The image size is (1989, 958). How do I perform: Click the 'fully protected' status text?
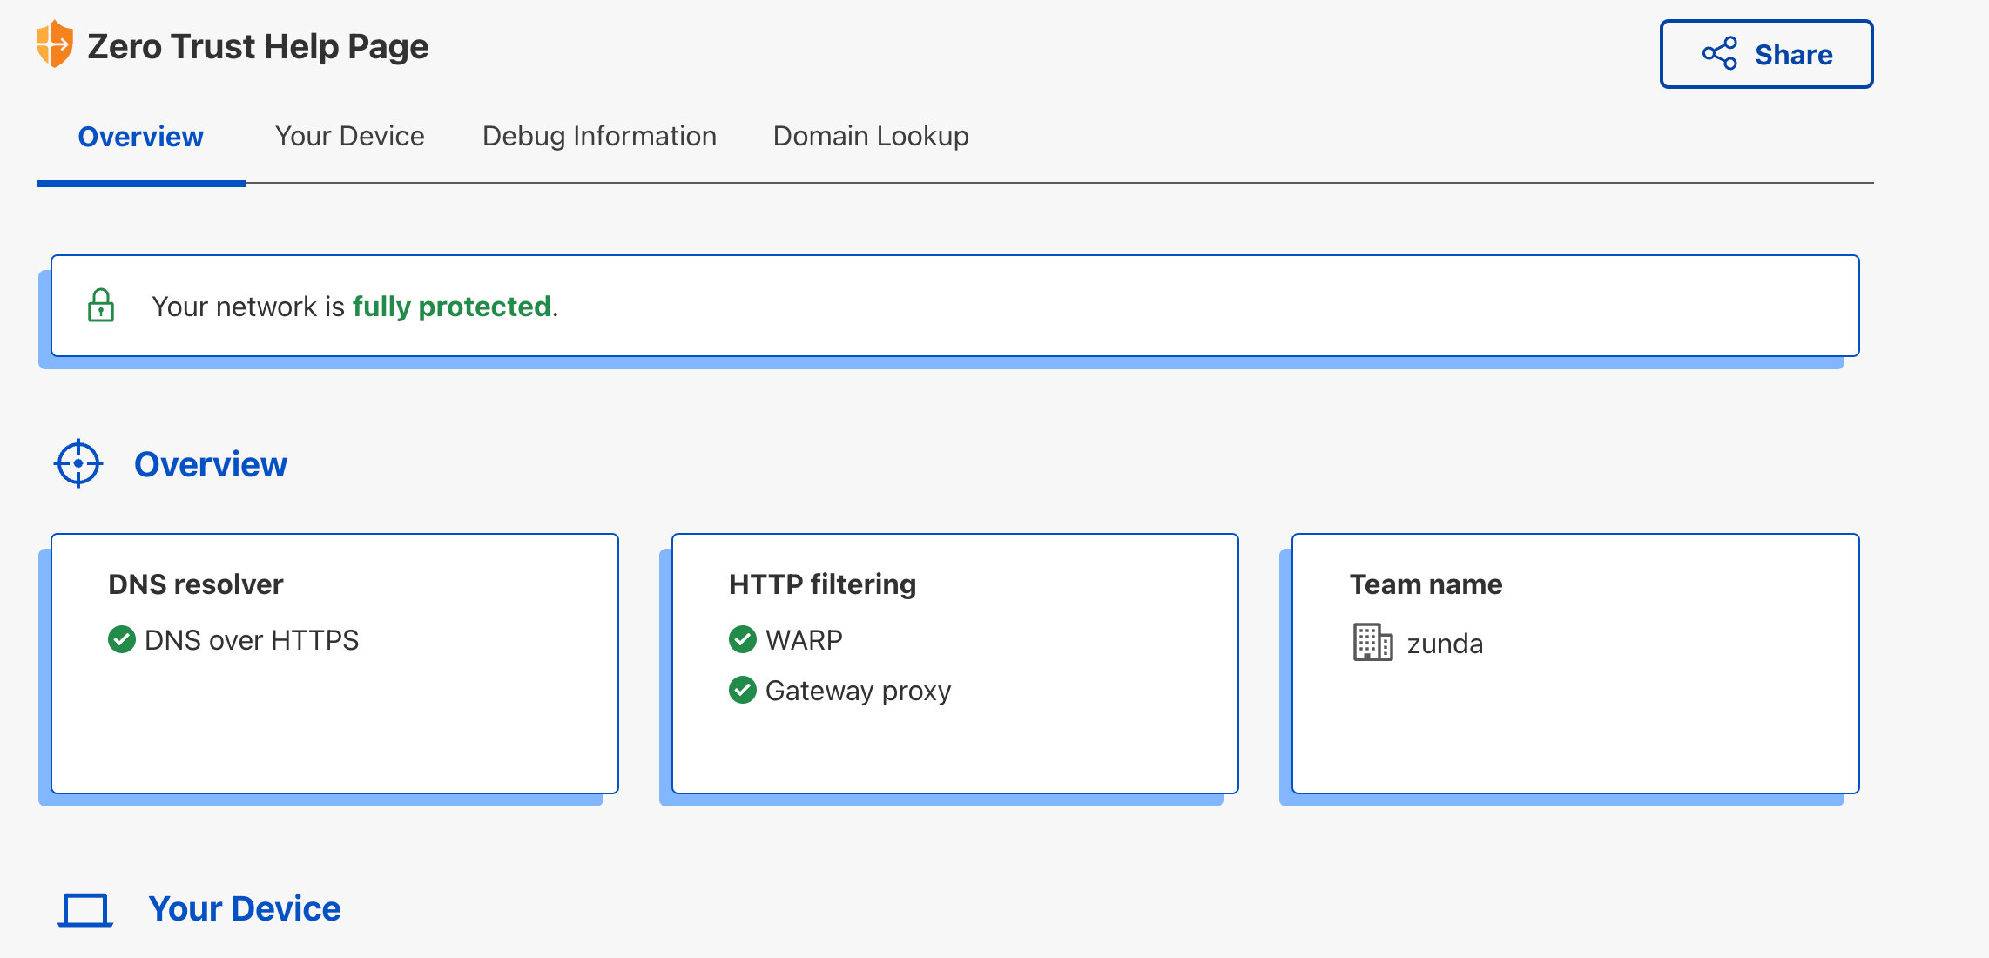pos(452,307)
